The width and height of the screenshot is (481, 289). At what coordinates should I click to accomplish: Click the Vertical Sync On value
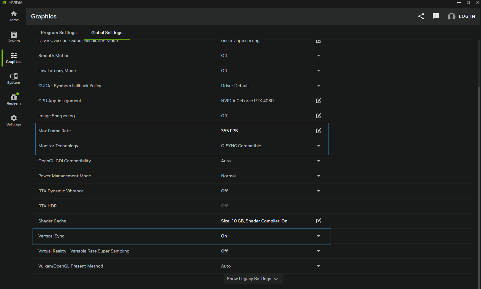pos(224,236)
